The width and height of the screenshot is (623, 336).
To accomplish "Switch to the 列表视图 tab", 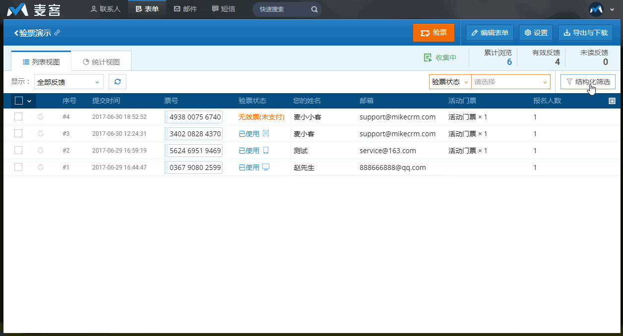I will click(41, 62).
